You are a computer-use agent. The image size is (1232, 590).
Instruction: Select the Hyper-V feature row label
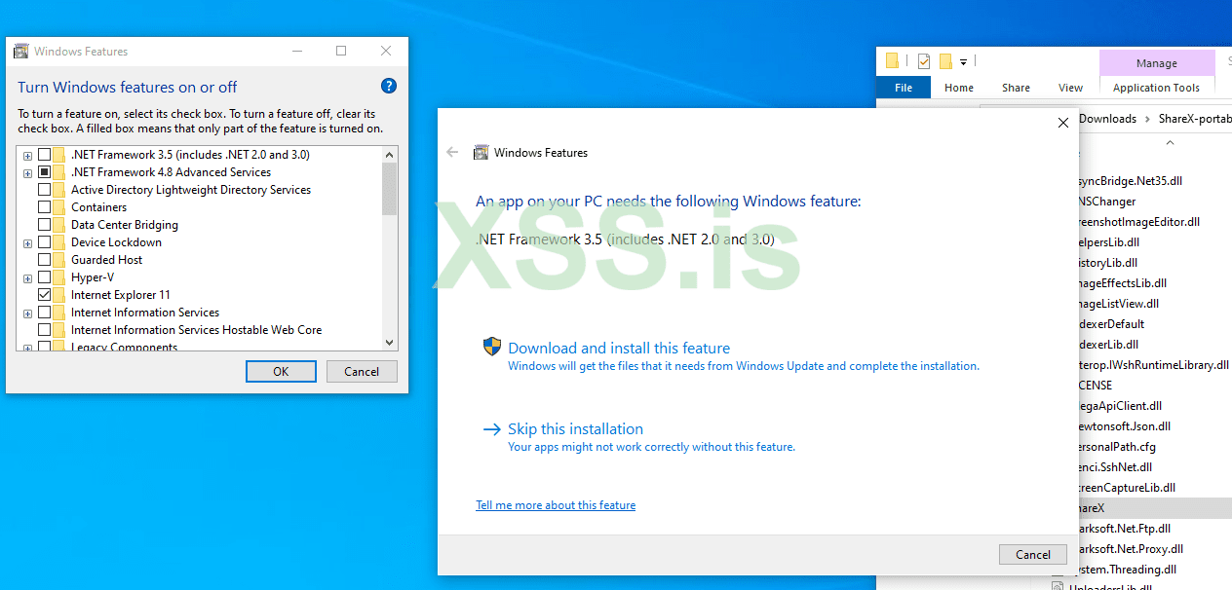click(93, 277)
